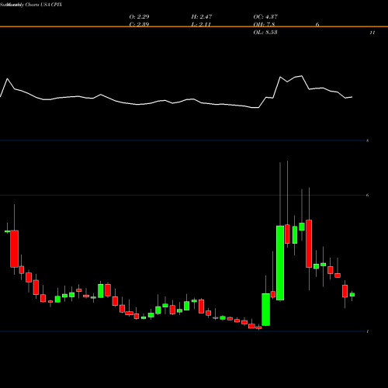Select the close value 'C: 2.39'

pyautogui.click(x=139, y=25)
